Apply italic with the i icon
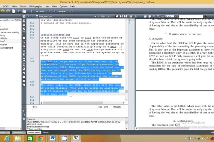This screenshot has height=142, width=214. tap(24, 38)
